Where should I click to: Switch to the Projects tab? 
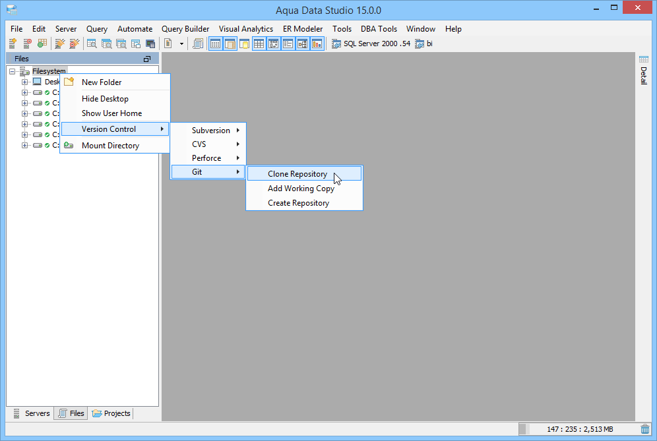(111, 413)
